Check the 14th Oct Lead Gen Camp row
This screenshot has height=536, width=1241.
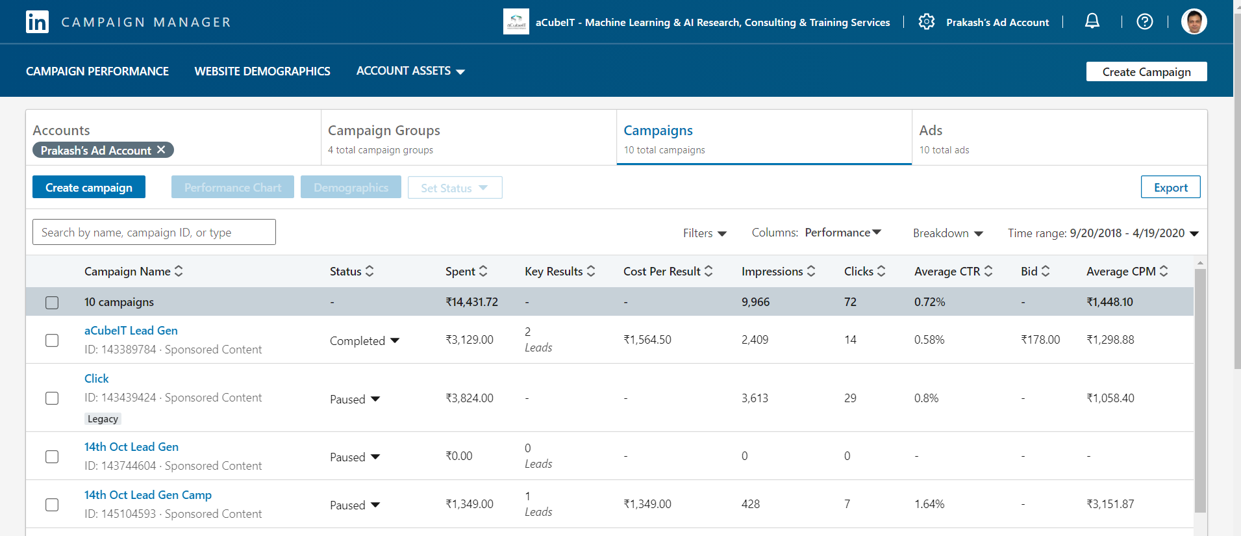pos(52,505)
